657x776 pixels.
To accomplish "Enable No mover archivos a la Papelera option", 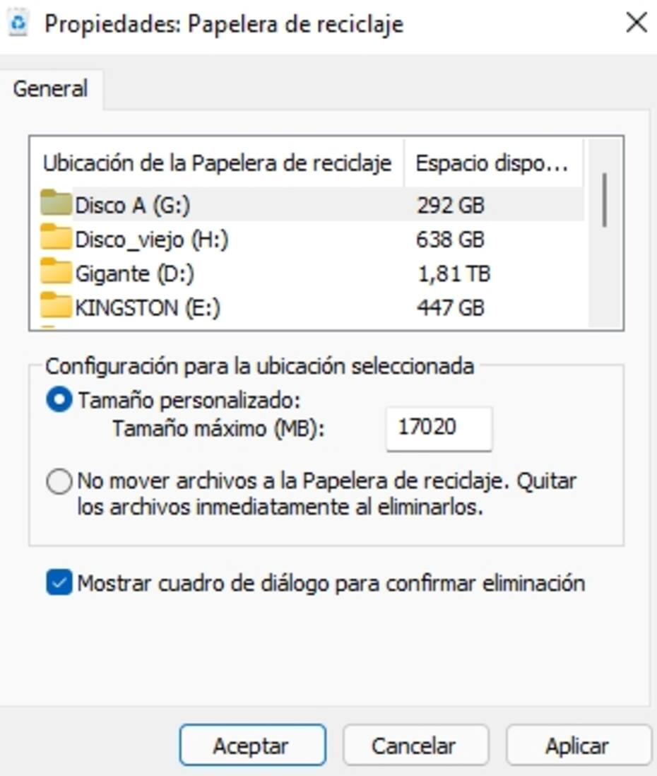I will pyautogui.click(x=59, y=481).
